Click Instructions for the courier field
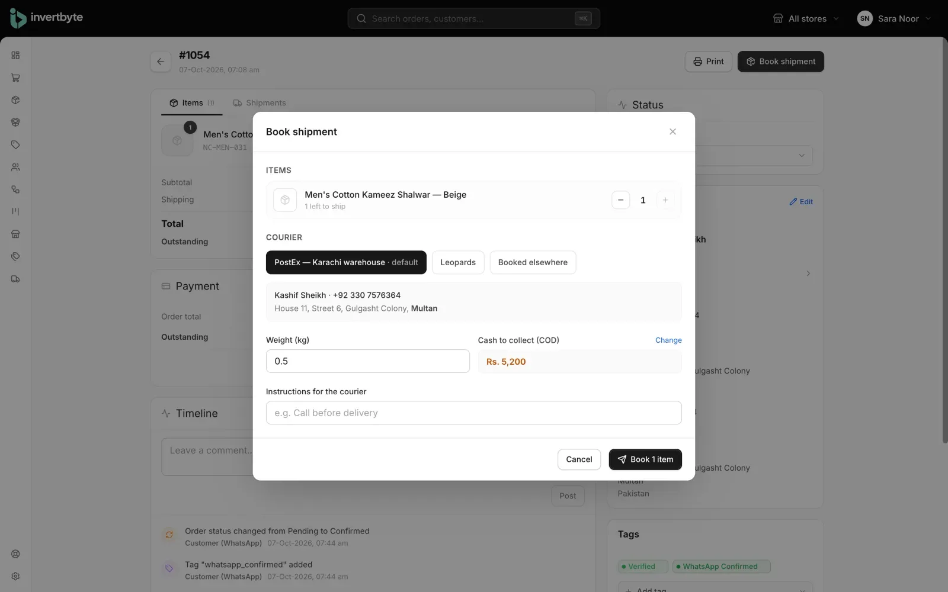This screenshot has width=948, height=592. [474, 413]
